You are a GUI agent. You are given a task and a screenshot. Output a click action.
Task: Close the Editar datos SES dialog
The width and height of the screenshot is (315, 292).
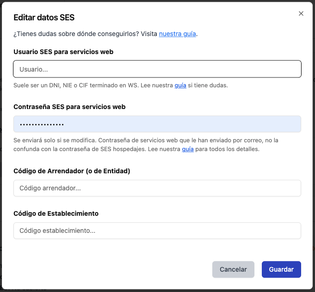tap(301, 14)
